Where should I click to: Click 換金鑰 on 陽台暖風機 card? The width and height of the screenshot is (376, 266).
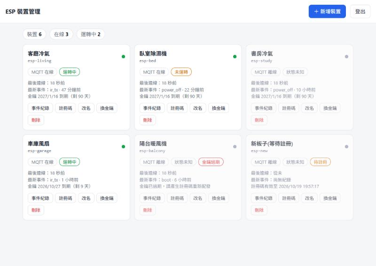[x=219, y=198]
